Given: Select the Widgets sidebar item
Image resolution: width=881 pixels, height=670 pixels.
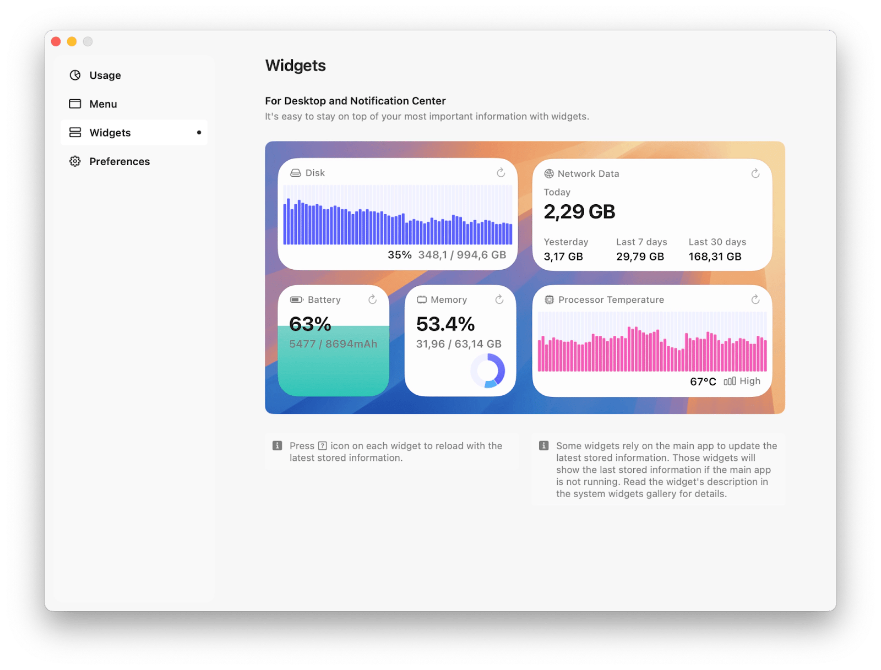Looking at the screenshot, I should click(x=134, y=133).
